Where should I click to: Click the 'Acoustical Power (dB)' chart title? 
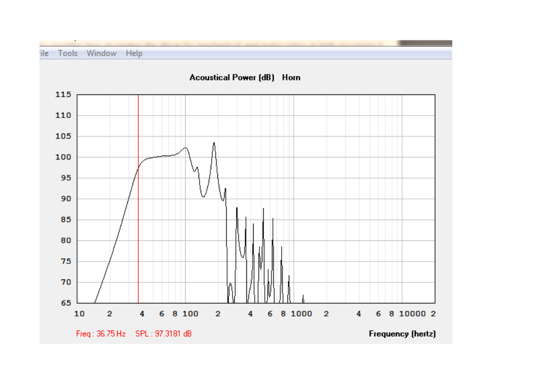point(232,78)
